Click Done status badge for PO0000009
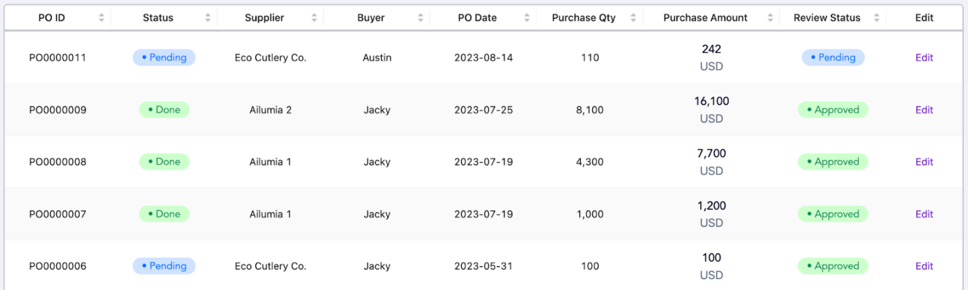 coord(164,110)
